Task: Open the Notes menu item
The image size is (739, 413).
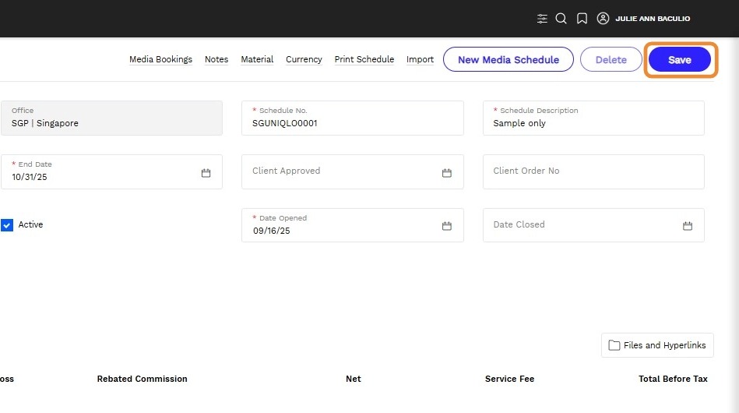Action: (x=216, y=60)
